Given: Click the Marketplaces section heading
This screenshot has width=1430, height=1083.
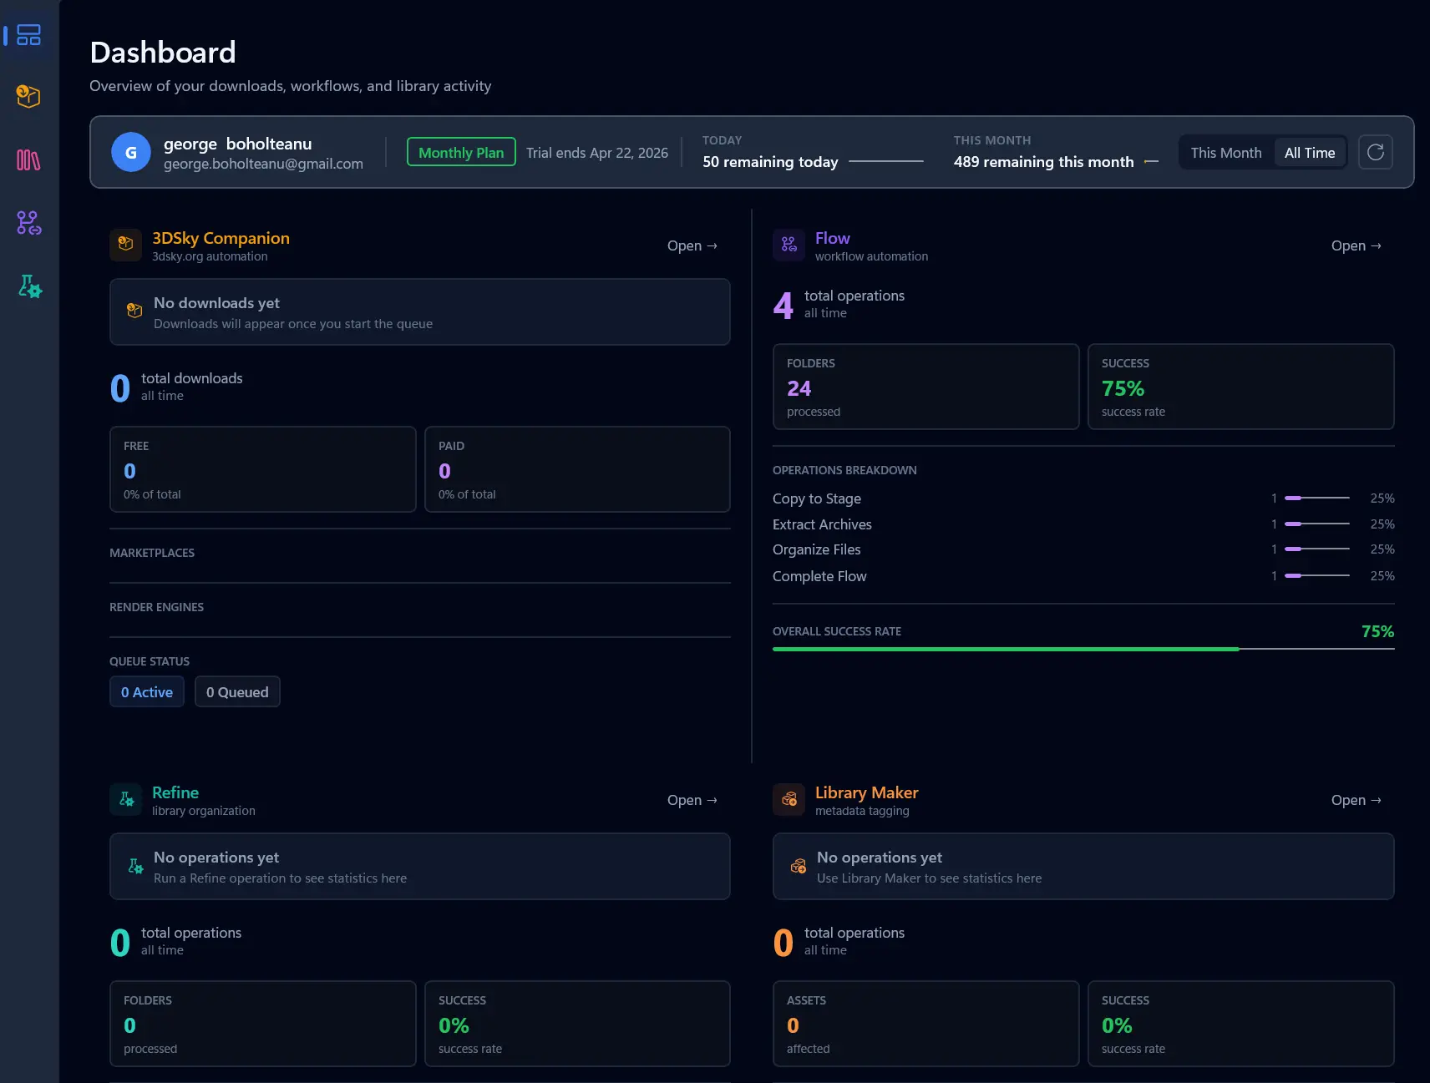Looking at the screenshot, I should point(152,553).
